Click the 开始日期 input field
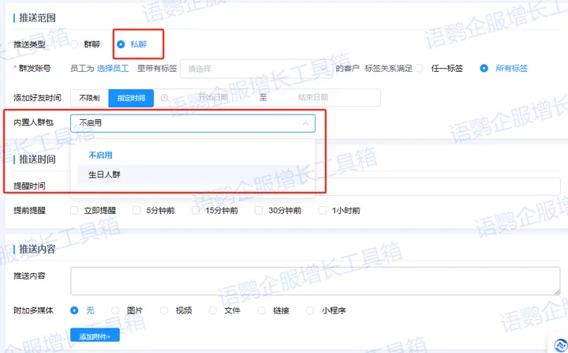Viewport: 568px width, 353px height. tap(211, 98)
